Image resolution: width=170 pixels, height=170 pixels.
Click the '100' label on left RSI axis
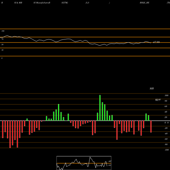(x=3, y=31)
